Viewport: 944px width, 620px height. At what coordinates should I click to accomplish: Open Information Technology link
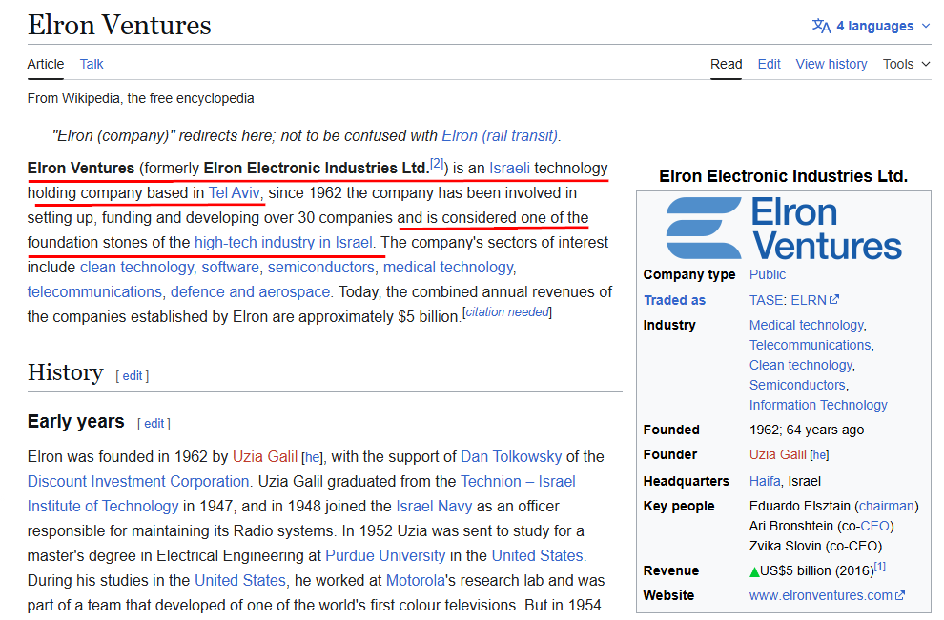(x=818, y=405)
